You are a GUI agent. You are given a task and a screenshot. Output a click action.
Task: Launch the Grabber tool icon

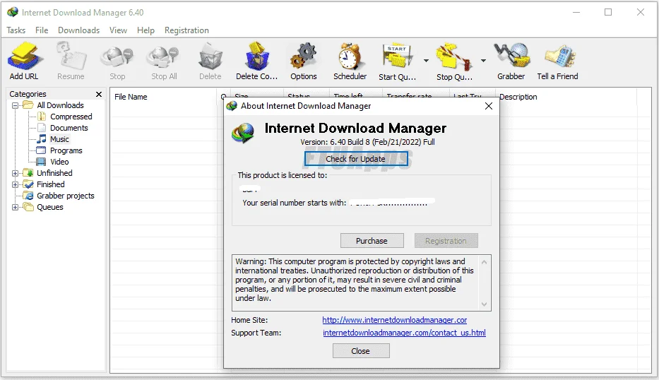pyautogui.click(x=511, y=56)
